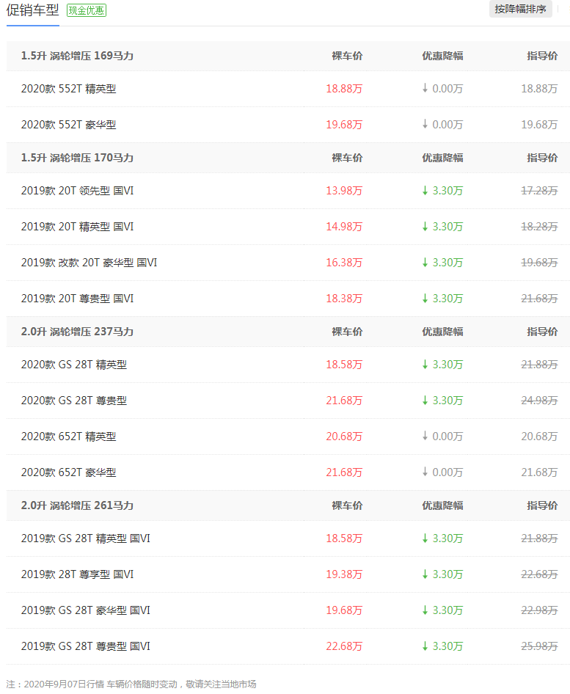Click the 19.38万 bare car price
Viewport: 570px width, 694px height.
(344, 574)
